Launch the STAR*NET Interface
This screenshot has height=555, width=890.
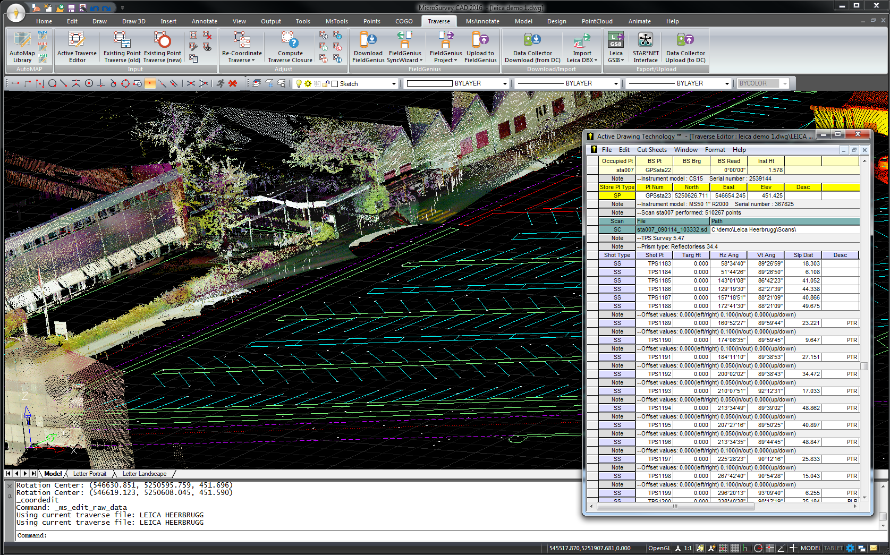pyautogui.click(x=646, y=47)
